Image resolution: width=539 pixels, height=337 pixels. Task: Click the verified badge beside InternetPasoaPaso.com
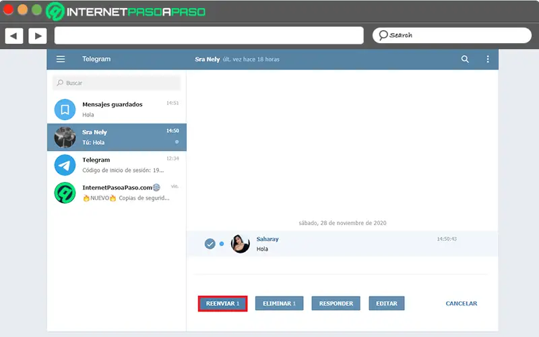156,187
